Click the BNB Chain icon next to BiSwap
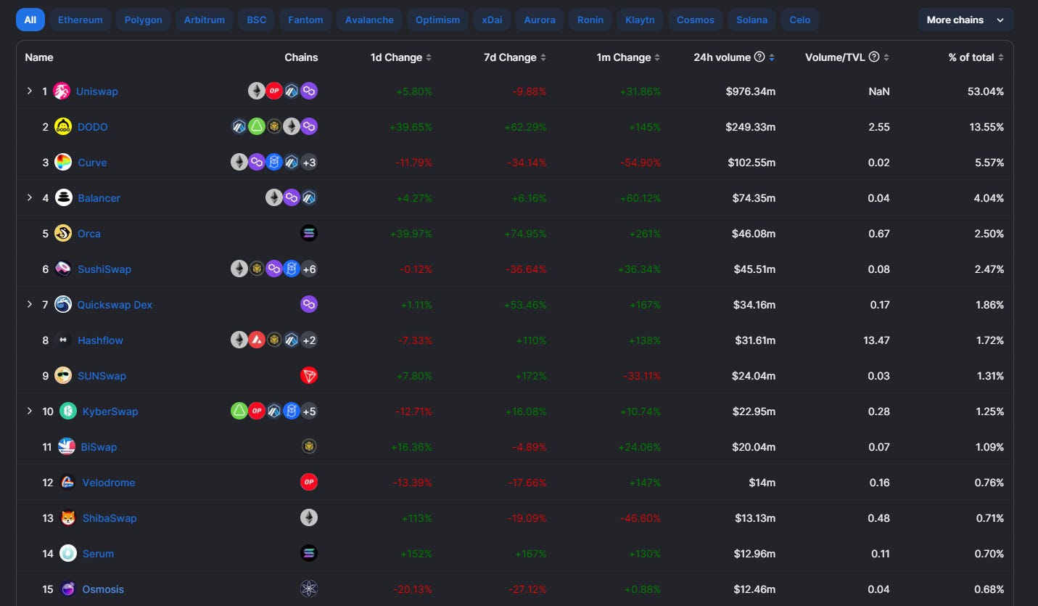Screen dimensions: 1038x606 pyautogui.click(x=309, y=446)
